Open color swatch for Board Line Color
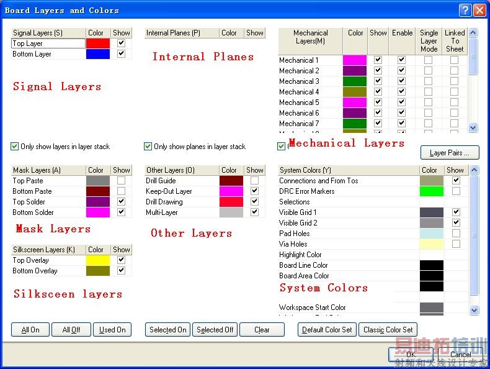This screenshot has height=369, width=490. pyautogui.click(x=432, y=265)
